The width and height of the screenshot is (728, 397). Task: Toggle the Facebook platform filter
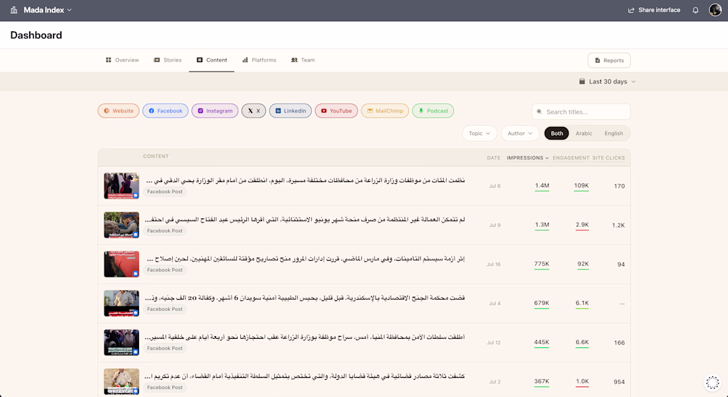click(x=165, y=110)
